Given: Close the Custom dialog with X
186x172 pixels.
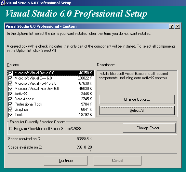Looking at the screenshot, I should (x=178, y=26).
